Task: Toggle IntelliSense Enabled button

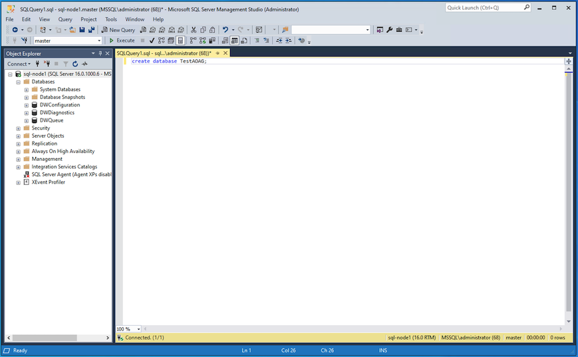Action: (x=180, y=41)
